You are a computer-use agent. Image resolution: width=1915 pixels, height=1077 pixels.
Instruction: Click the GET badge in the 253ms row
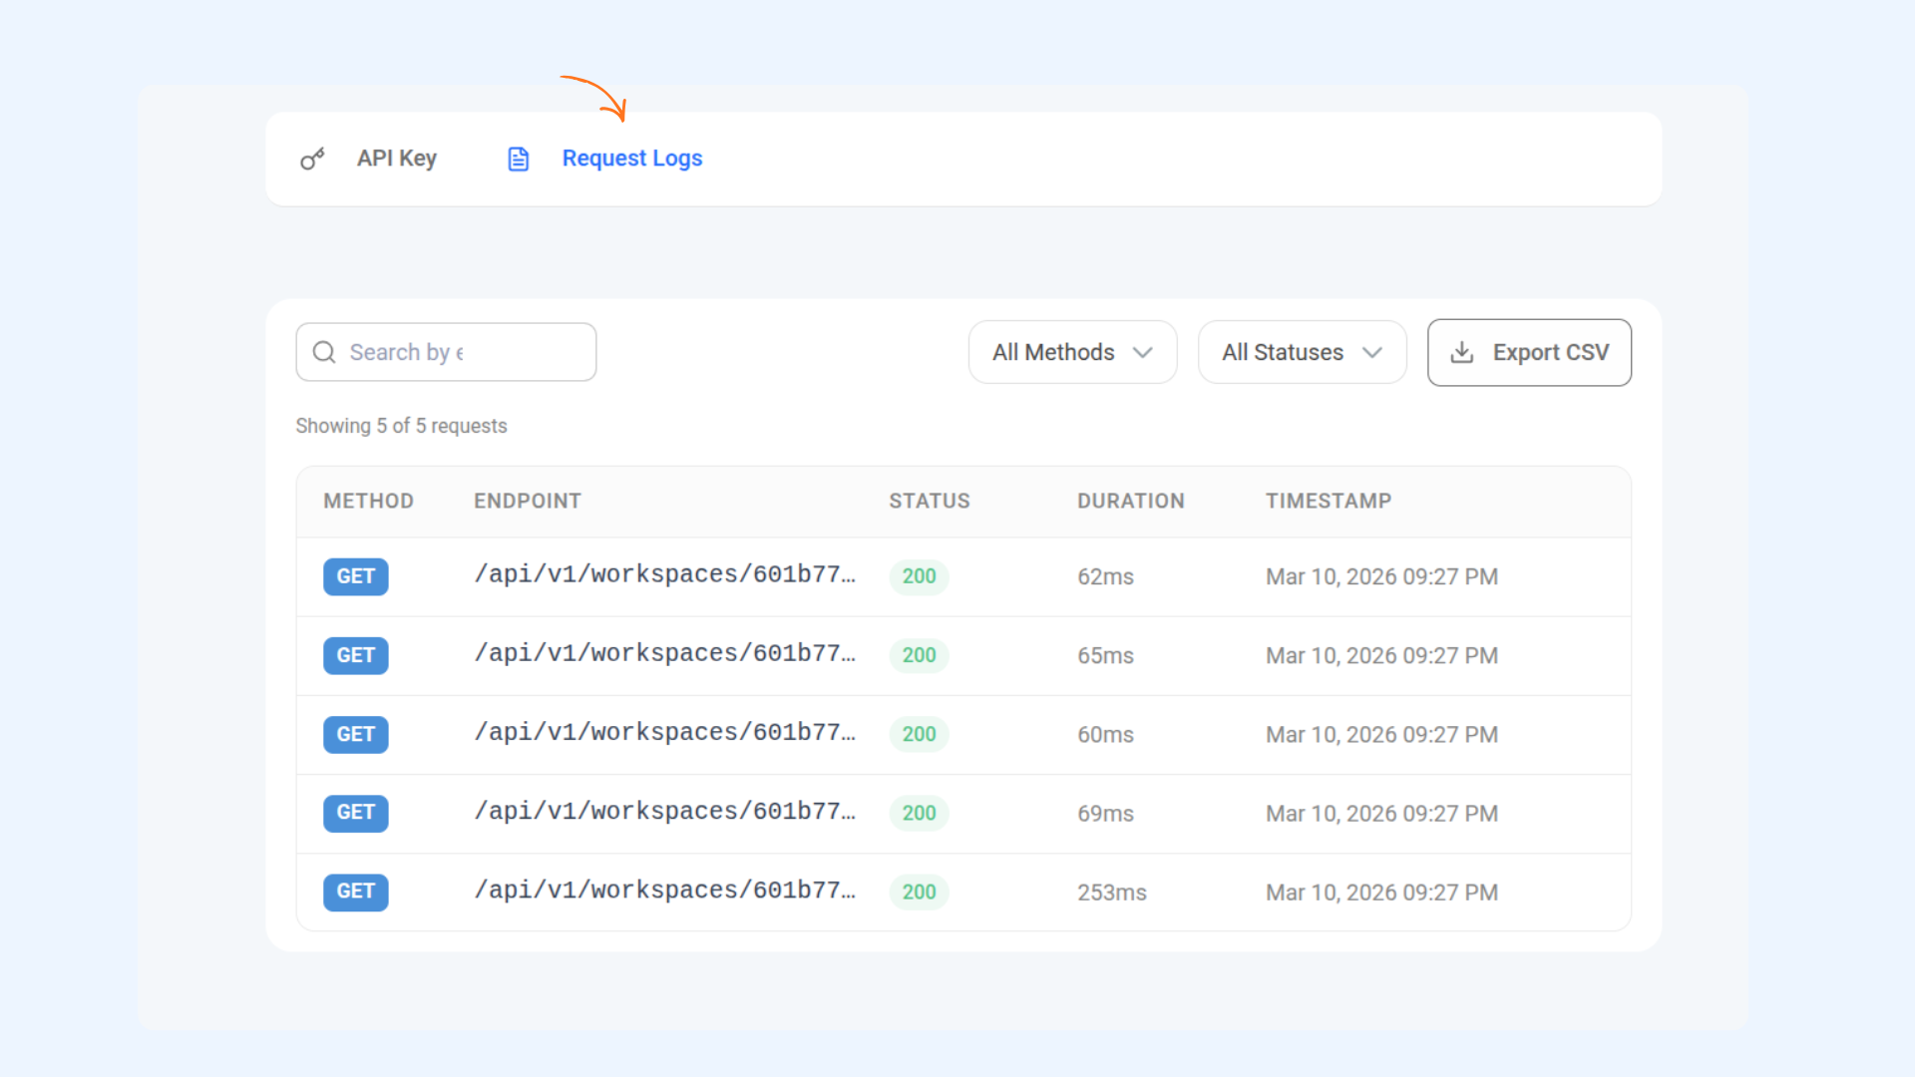click(355, 892)
